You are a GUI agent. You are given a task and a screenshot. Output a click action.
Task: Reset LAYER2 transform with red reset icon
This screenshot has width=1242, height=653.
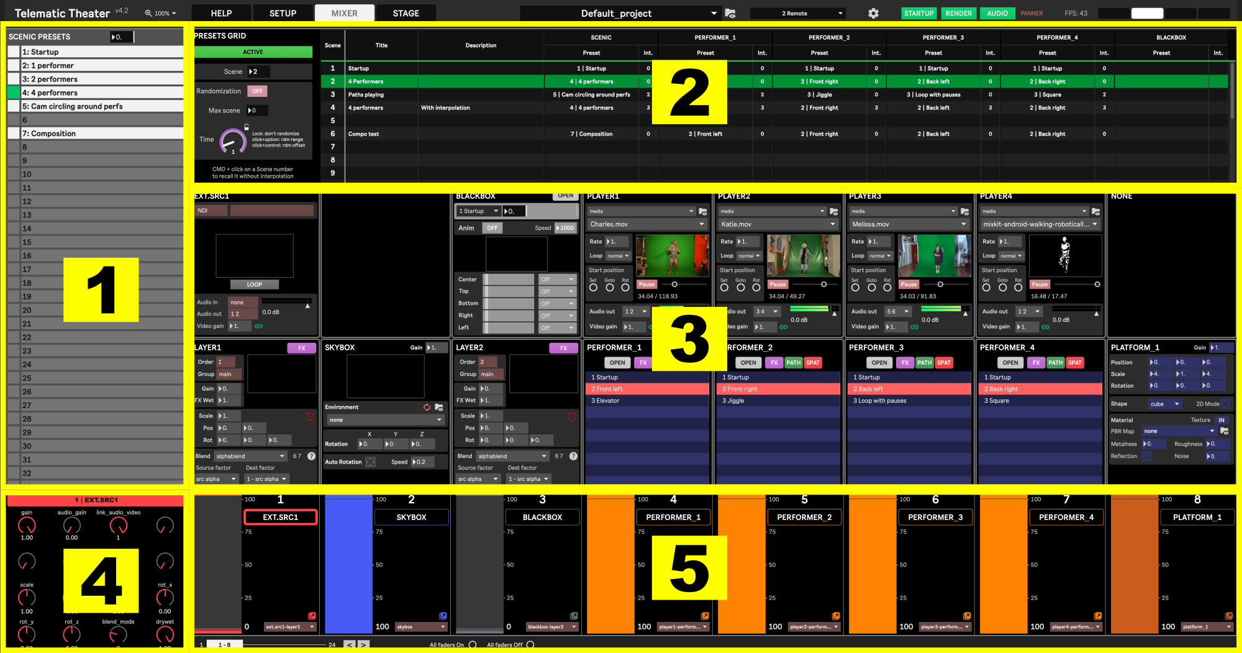tap(571, 416)
